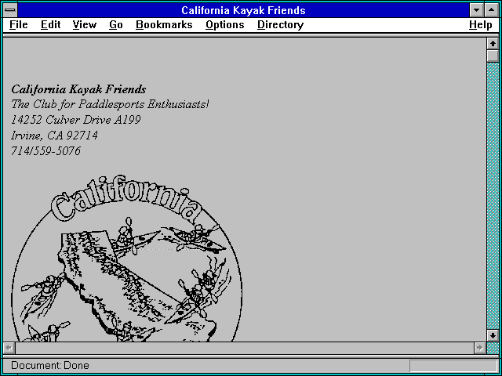
Task: Click the vertical scrollbar track below the thumb
Action: [493, 196]
